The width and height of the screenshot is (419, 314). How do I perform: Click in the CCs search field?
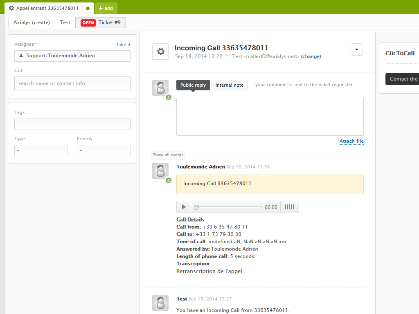pos(72,83)
